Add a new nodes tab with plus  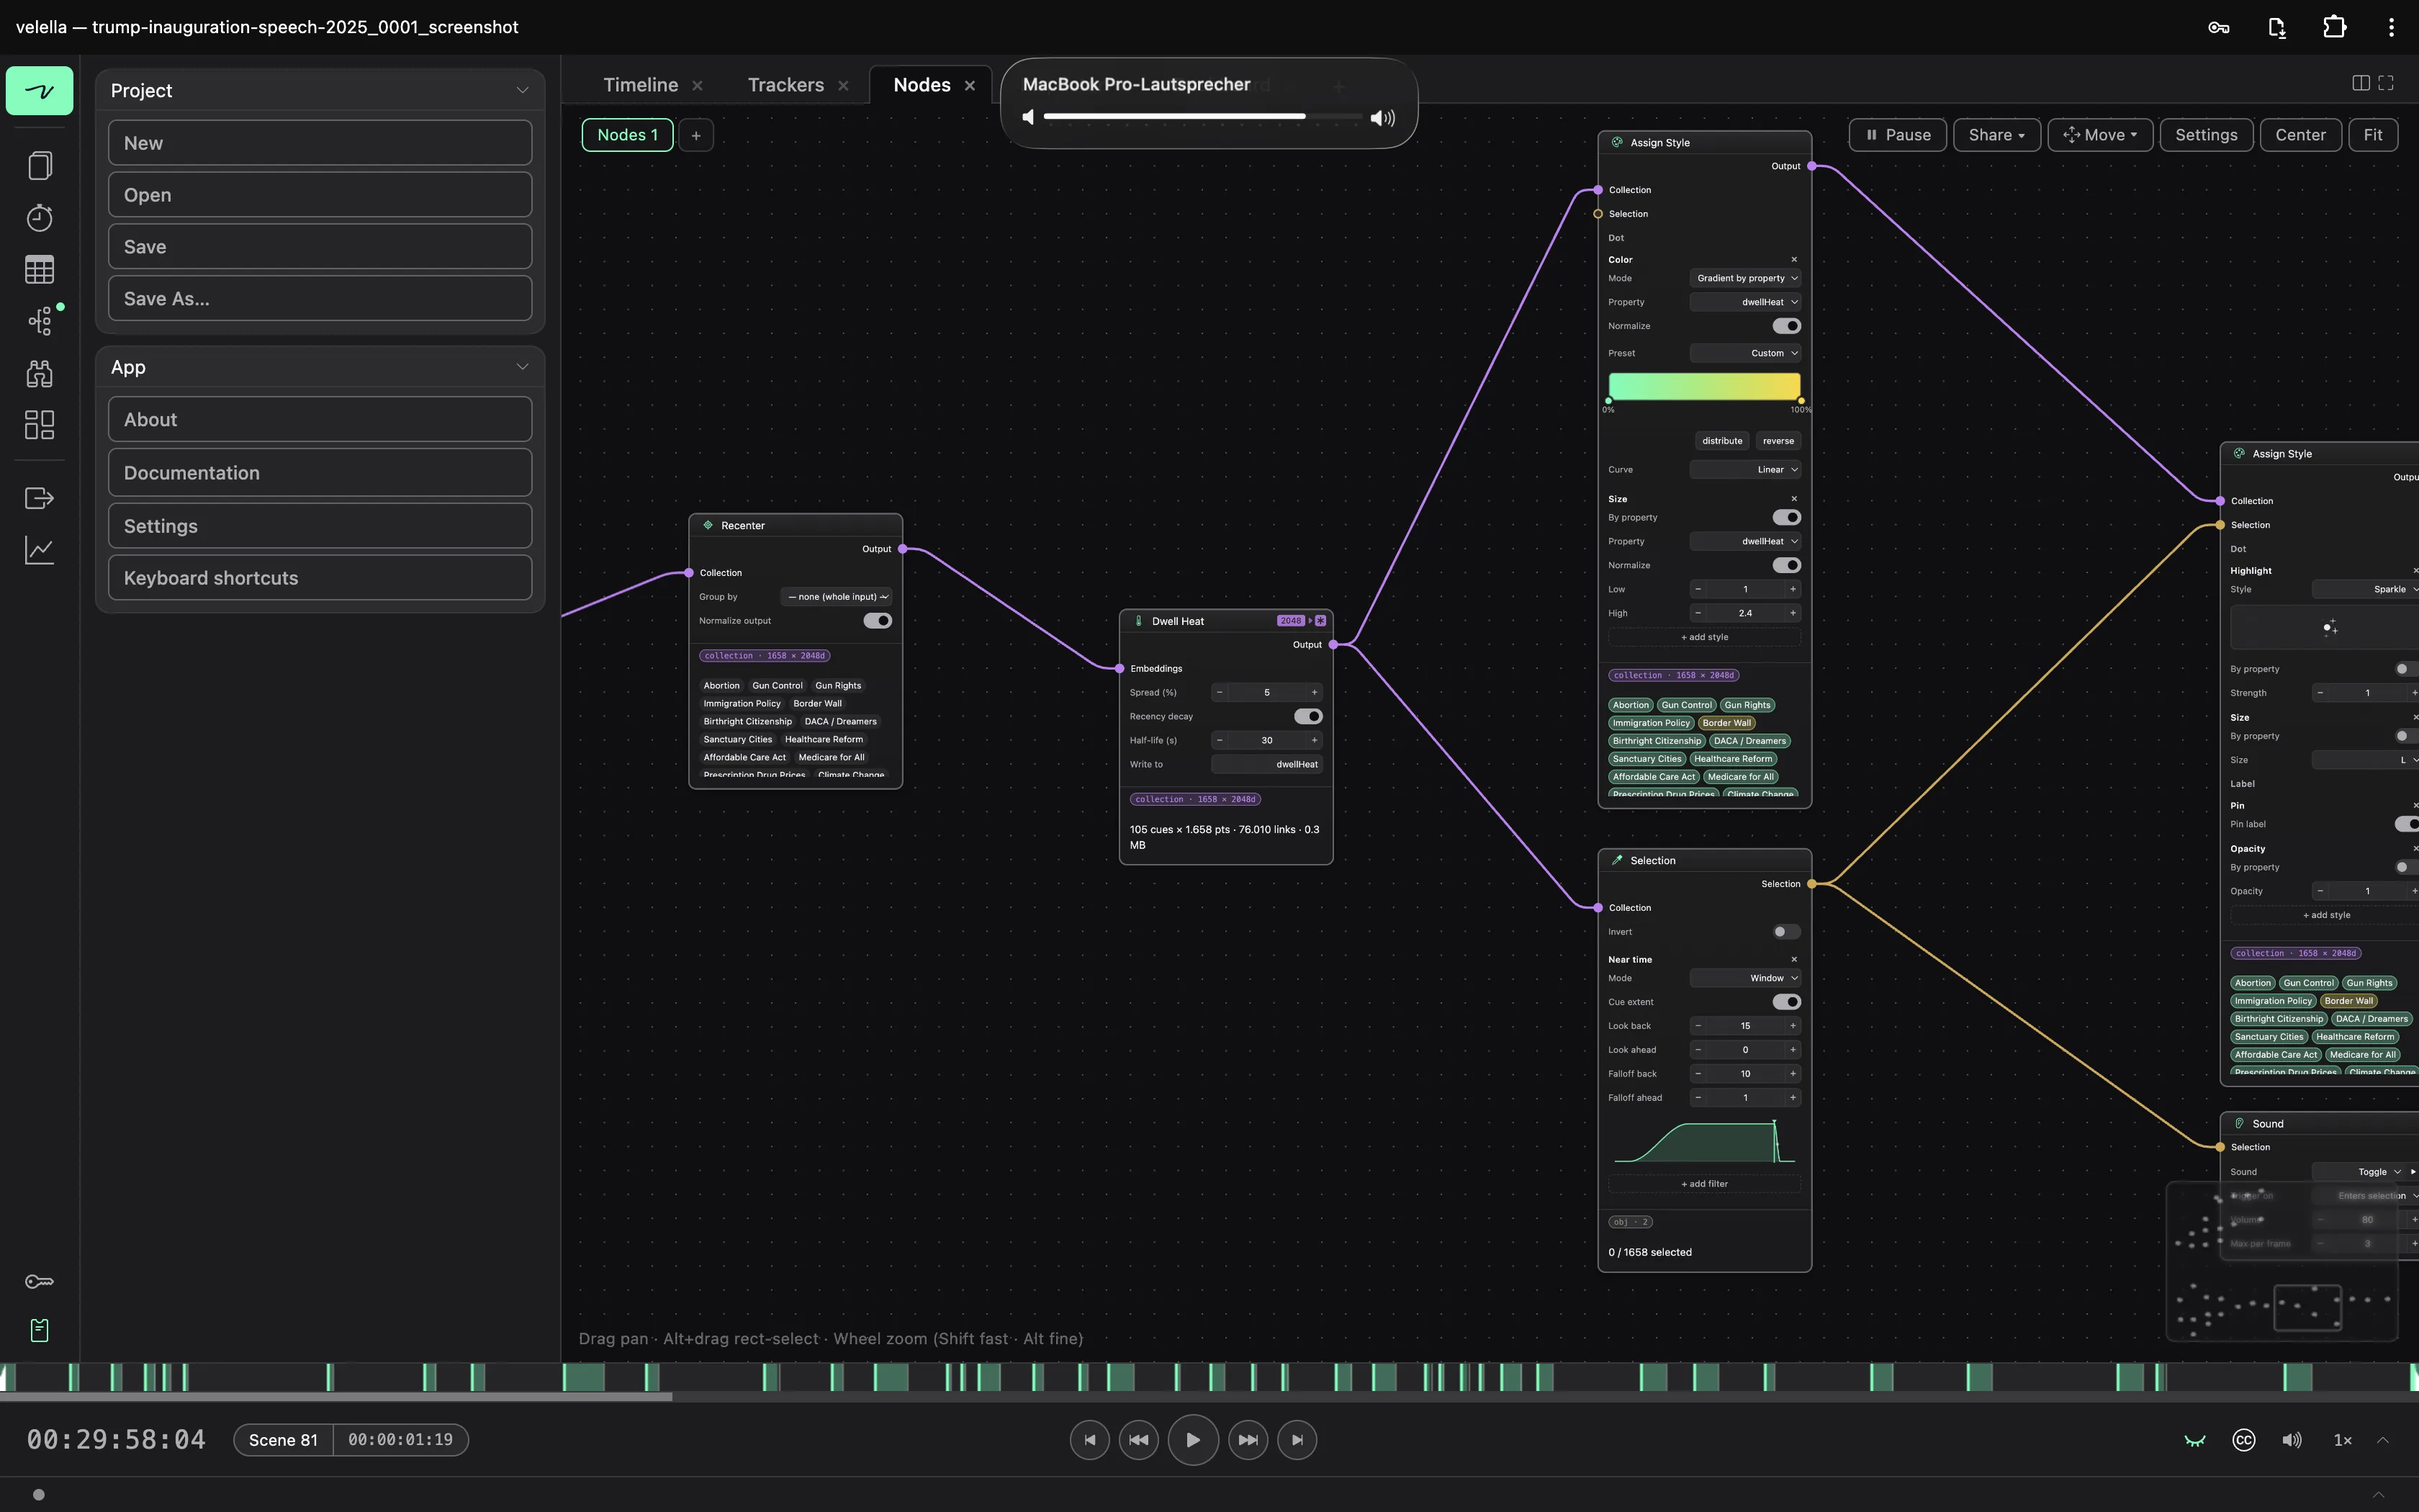695,135
